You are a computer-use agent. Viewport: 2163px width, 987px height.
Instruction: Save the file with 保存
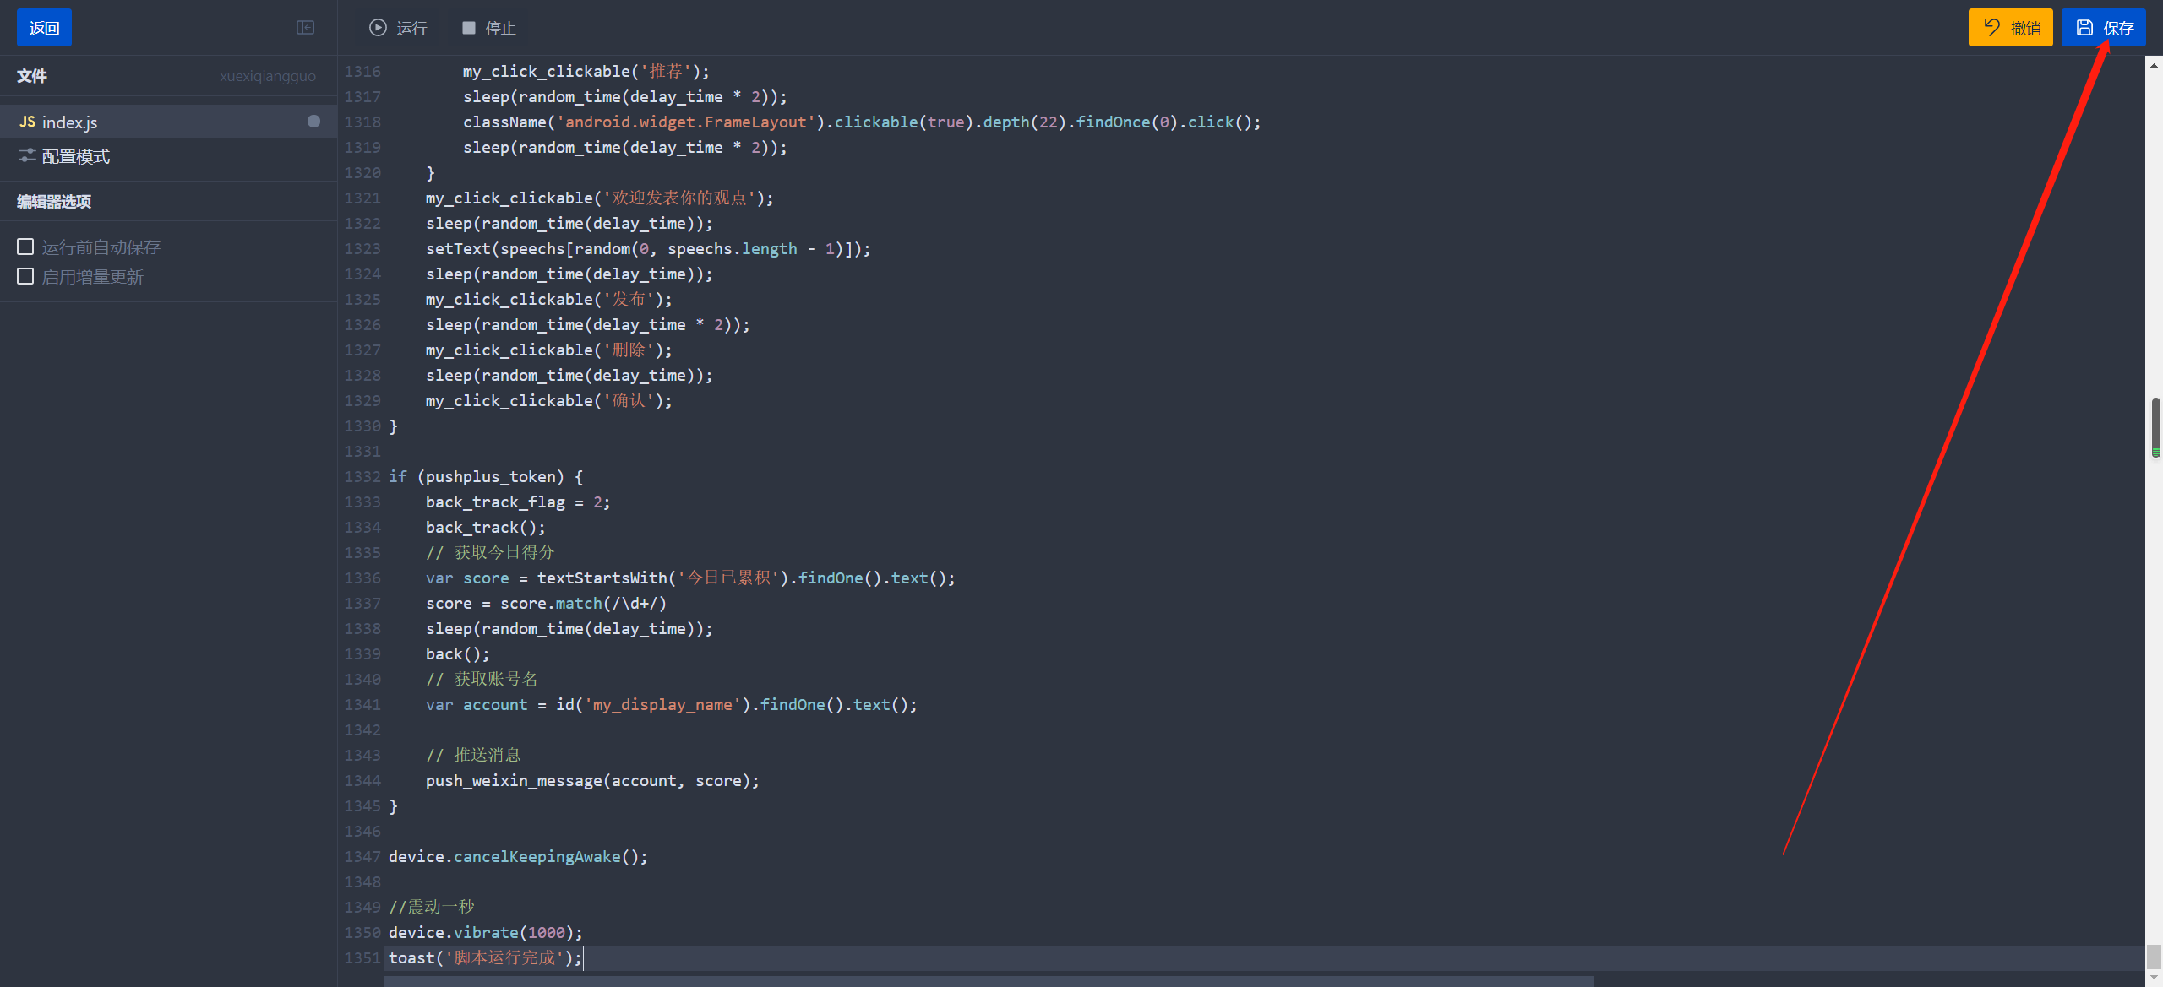(x=2104, y=28)
